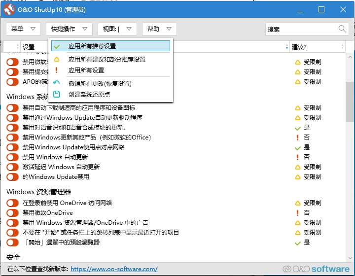The height and width of the screenshot is (276, 355).
Task: Toggle 禁用微软OneDrive switch
Action: [x=12, y=212]
